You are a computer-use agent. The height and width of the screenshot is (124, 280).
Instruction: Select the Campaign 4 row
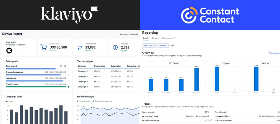[109, 87]
